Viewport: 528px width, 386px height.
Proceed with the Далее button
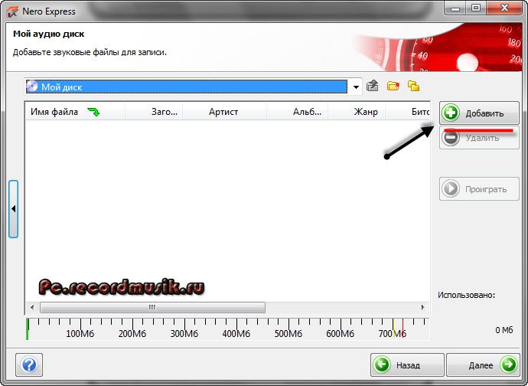pyautogui.click(x=483, y=365)
